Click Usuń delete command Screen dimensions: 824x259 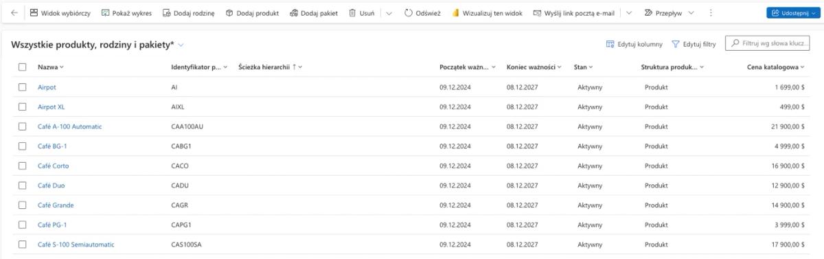361,13
